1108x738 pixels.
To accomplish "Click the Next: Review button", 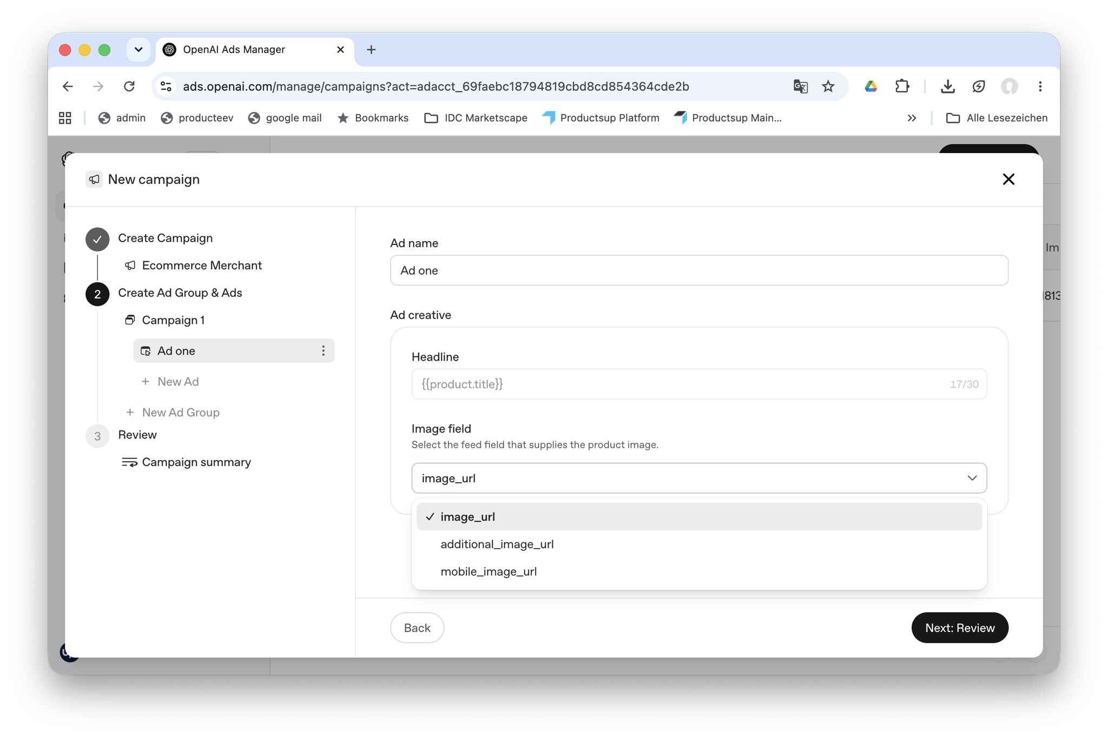I will coord(959,628).
